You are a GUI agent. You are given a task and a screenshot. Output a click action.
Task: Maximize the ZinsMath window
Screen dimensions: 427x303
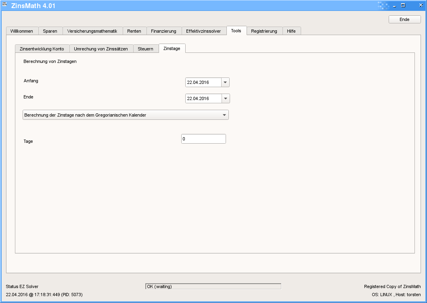point(403,5)
